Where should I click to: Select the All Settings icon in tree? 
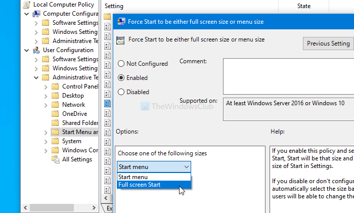click(56, 159)
